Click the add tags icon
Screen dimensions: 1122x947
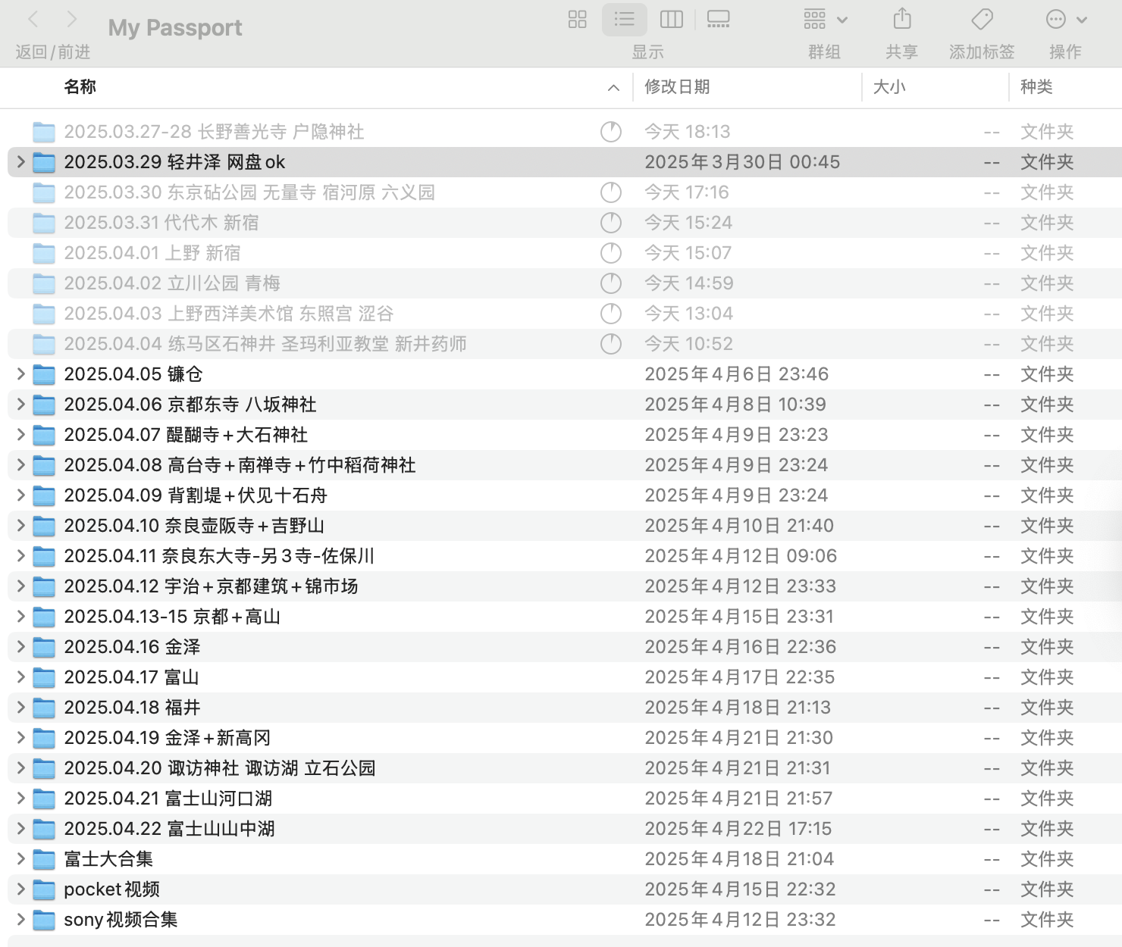[x=982, y=20]
